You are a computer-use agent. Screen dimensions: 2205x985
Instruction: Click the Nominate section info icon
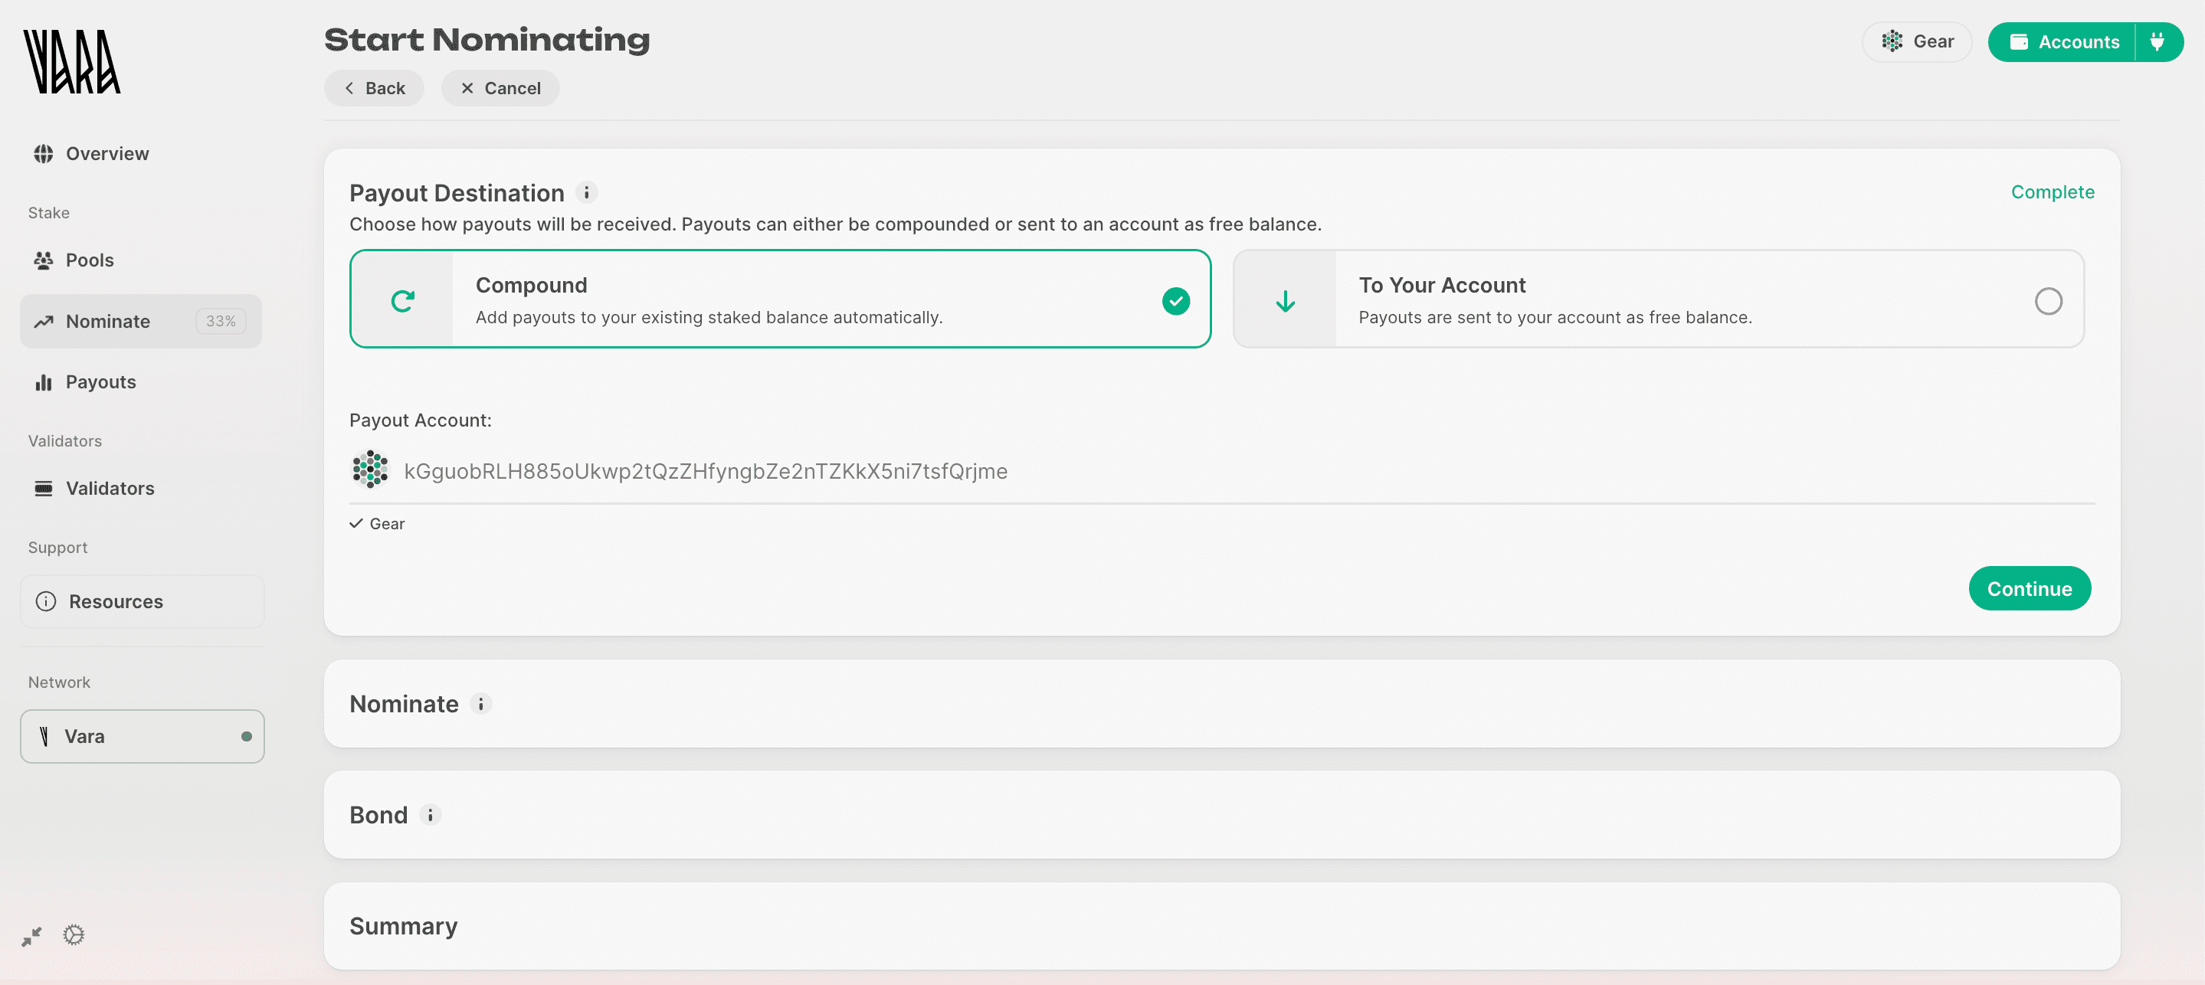pyautogui.click(x=481, y=703)
